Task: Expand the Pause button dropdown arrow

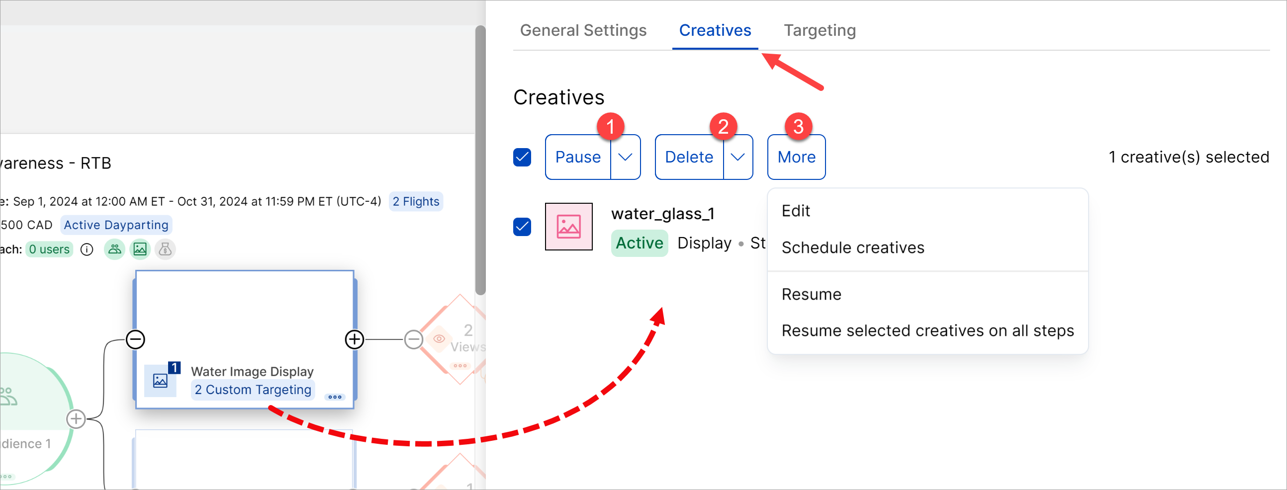Action: coord(625,158)
